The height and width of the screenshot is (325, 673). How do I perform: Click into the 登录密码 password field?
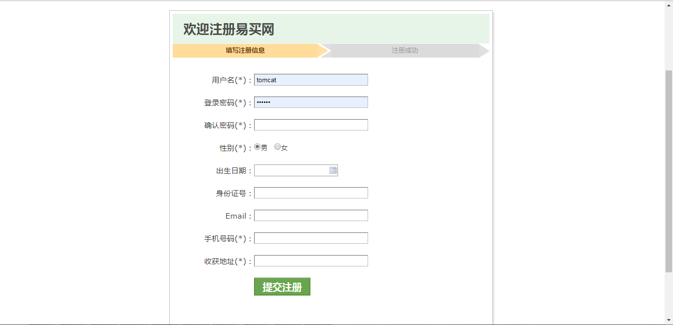tap(311, 102)
